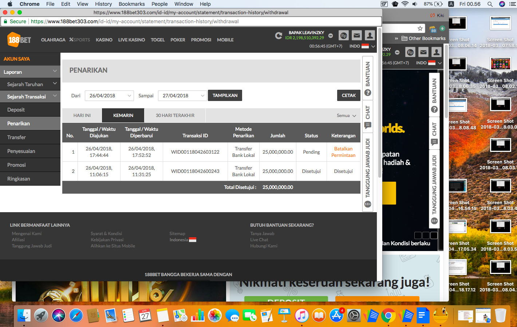Refresh the account balance icon

coord(279,36)
